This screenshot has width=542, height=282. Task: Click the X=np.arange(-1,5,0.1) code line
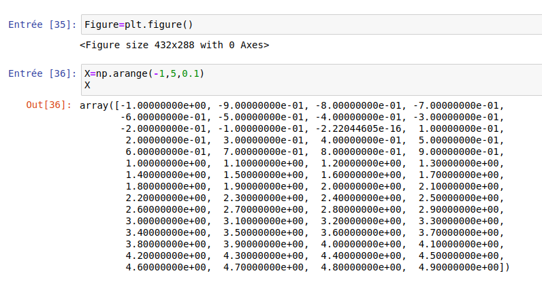click(x=144, y=73)
